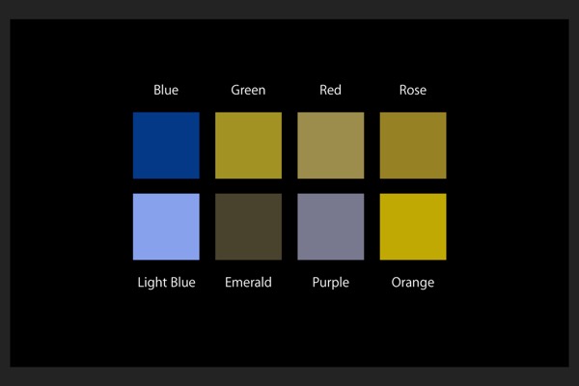The width and height of the screenshot is (579, 386).
Task: Select the Light Blue swatch square
Action: (x=166, y=227)
